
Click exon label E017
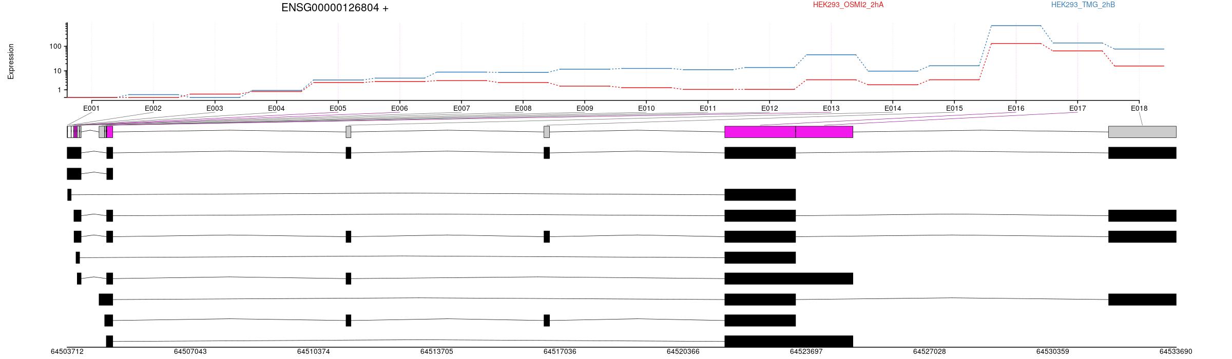[x=1077, y=108]
